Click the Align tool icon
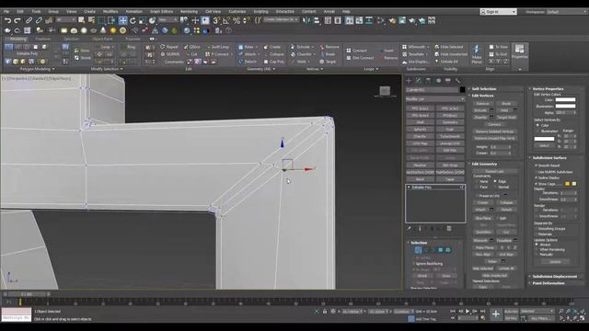589x331 pixels. (x=317, y=20)
